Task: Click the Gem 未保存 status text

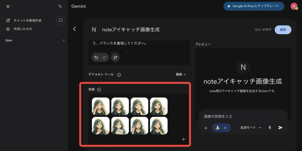Action: (x=263, y=30)
